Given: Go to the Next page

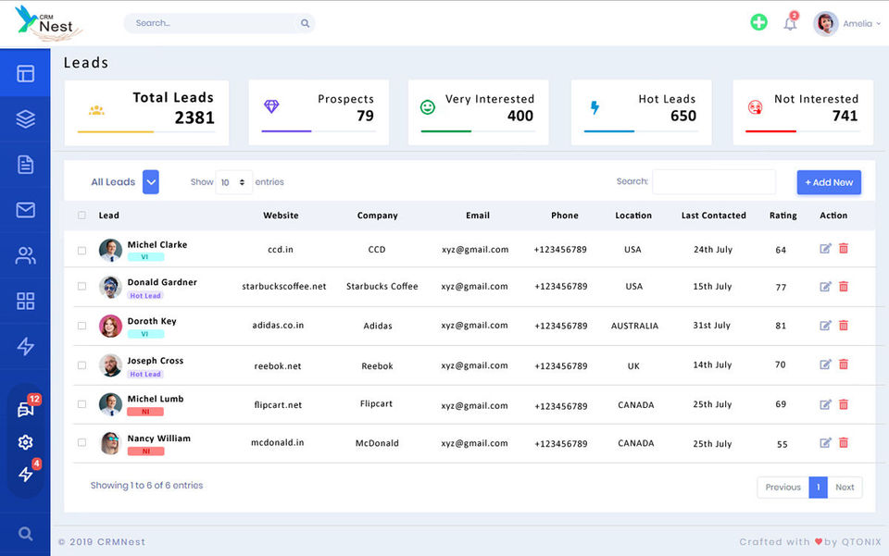Looking at the screenshot, I should pos(845,487).
